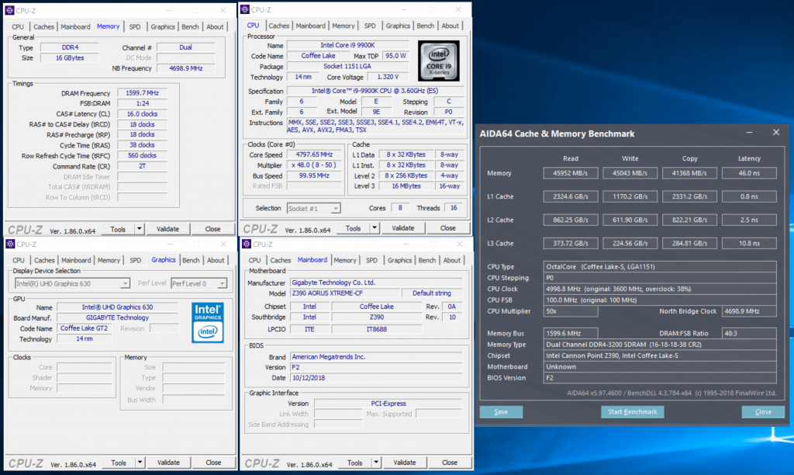Open Bench tab in Graphics window

(x=191, y=260)
